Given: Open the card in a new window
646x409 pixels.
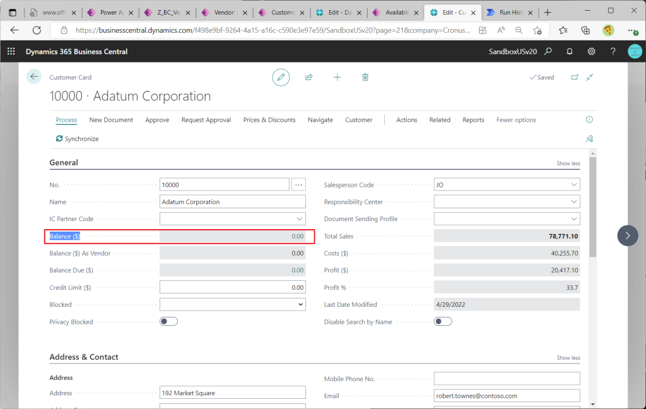Looking at the screenshot, I should [575, 77].
